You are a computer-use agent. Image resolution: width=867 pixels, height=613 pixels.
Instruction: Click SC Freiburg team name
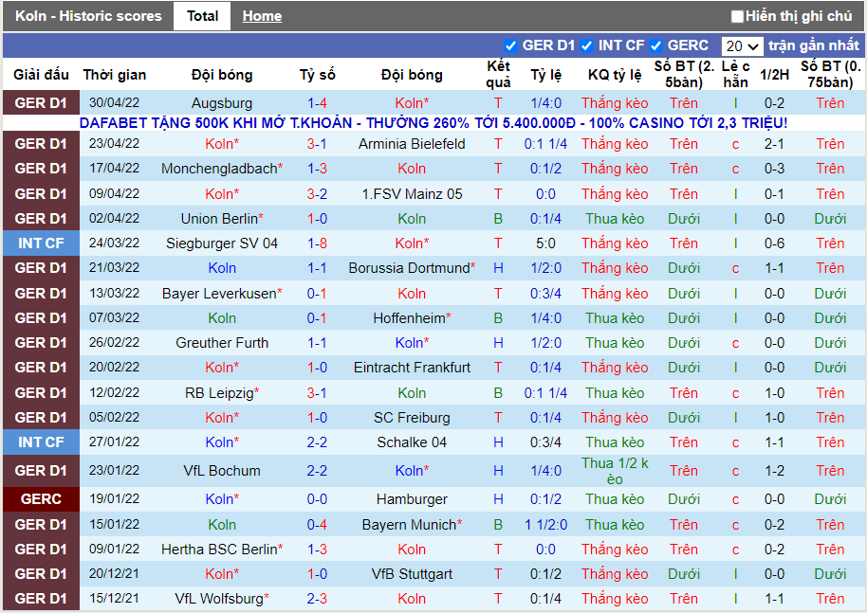click(412, 418)
